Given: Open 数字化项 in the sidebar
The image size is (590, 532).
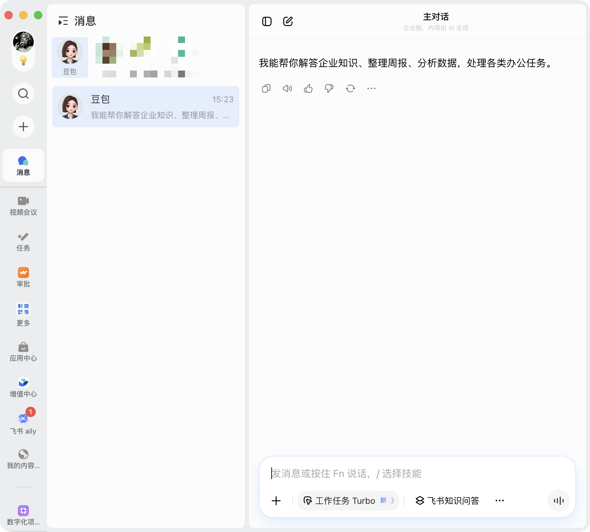Looking at the screenshot, I should (23, 515).
